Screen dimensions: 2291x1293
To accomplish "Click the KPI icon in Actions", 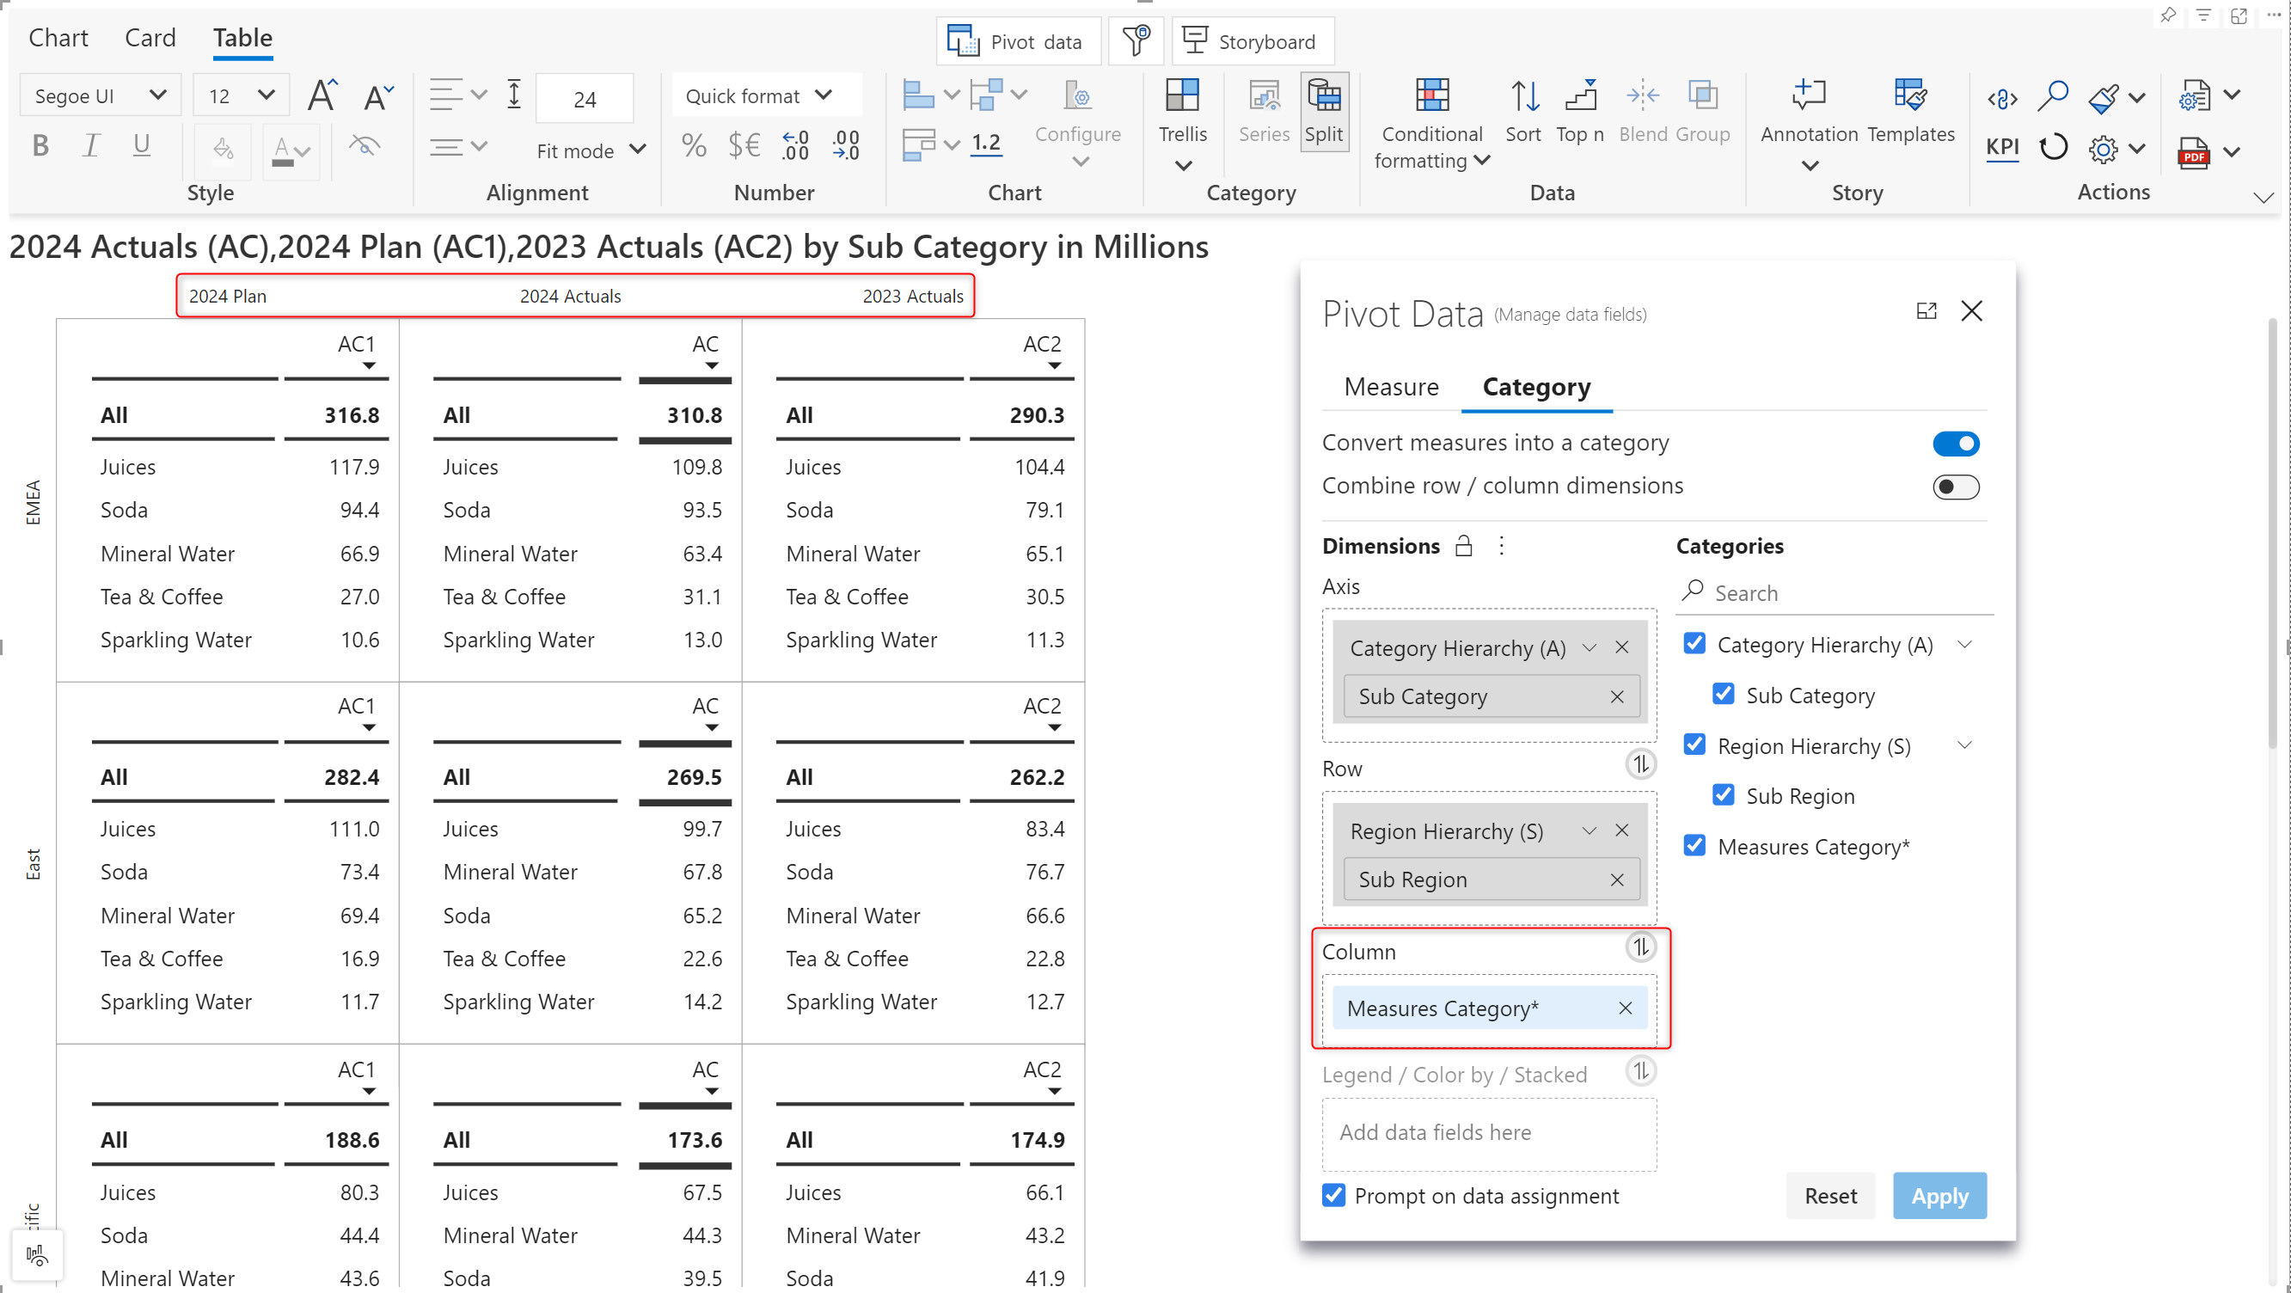I will [2002, 147].
